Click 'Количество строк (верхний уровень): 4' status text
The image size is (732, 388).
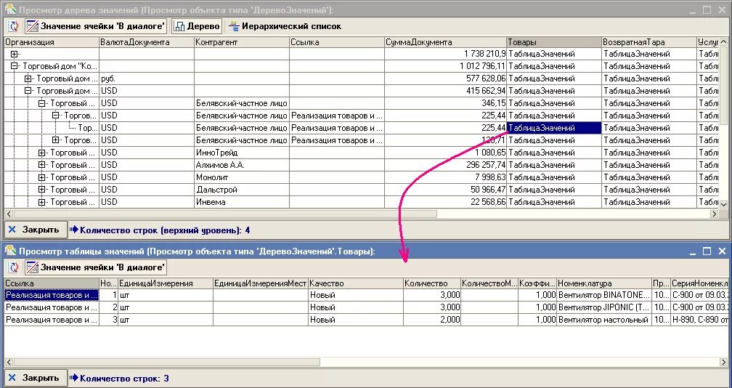(165, 230)
